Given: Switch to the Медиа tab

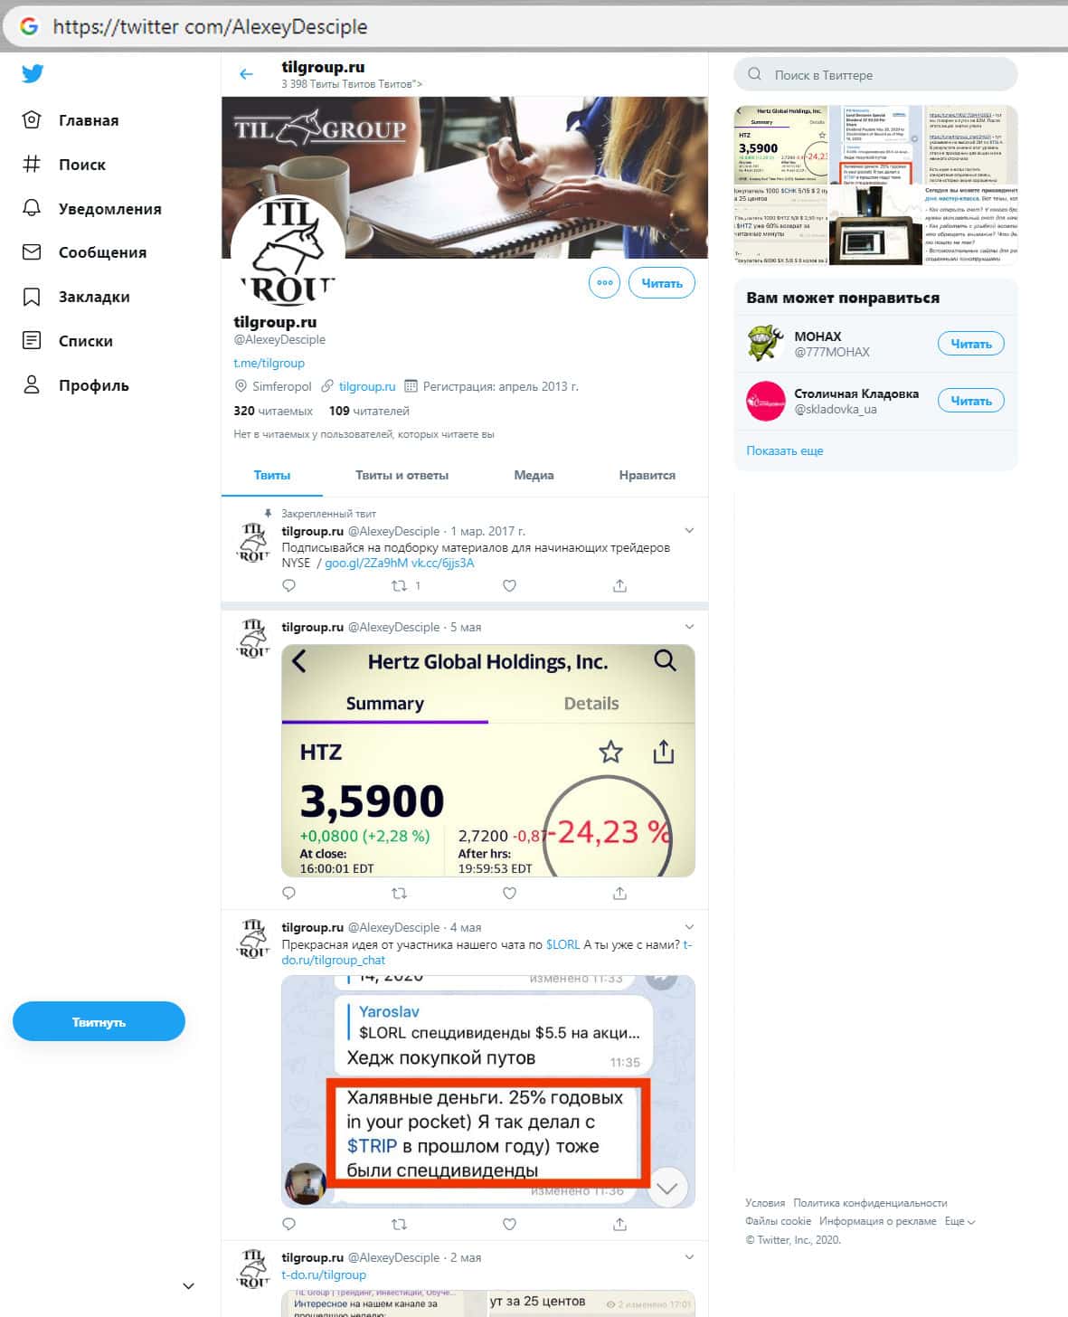Looking at the screenshot, I should point(534,475).
